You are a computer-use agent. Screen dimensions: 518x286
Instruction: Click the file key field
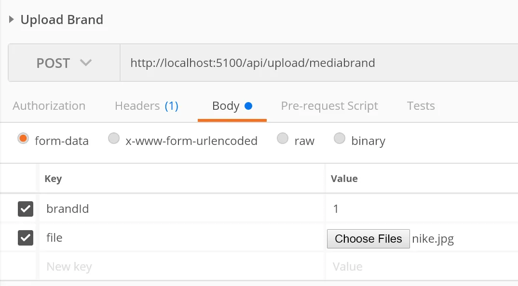[x=181, y=238]
